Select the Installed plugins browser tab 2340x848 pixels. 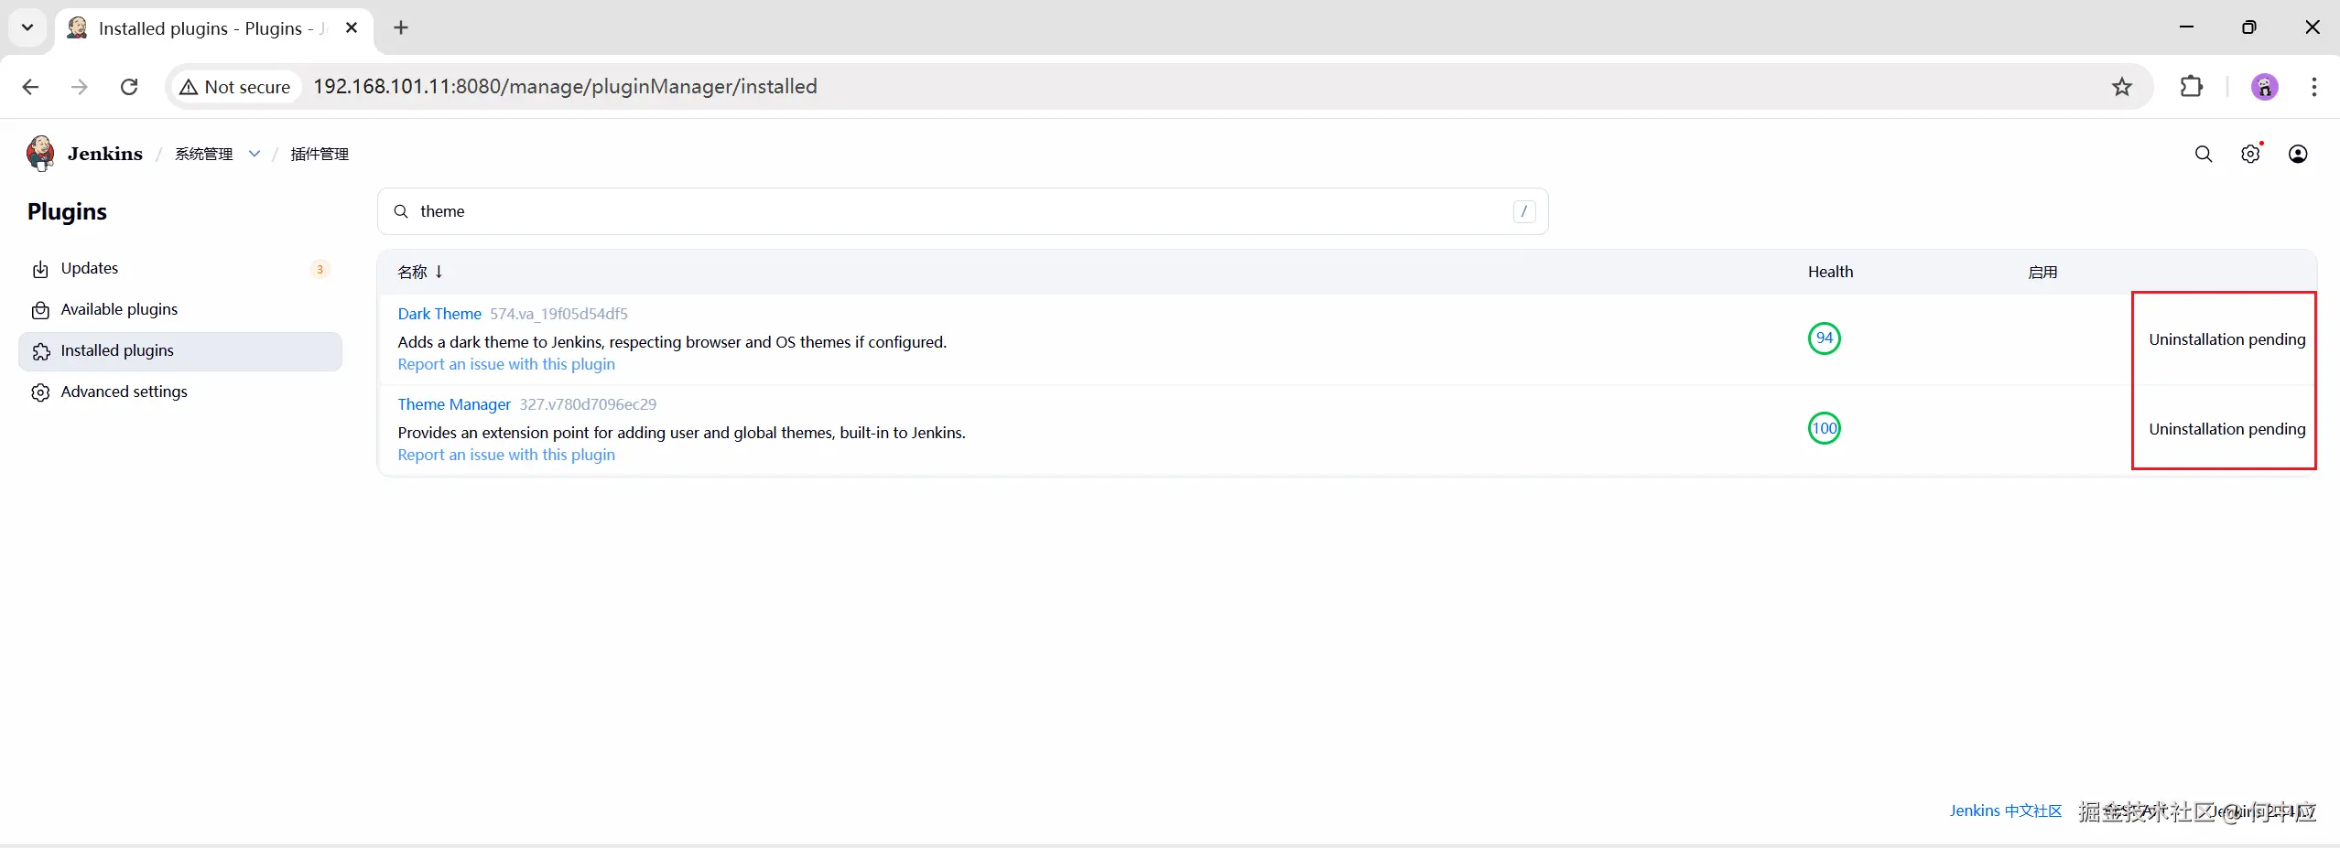(214, 28)
